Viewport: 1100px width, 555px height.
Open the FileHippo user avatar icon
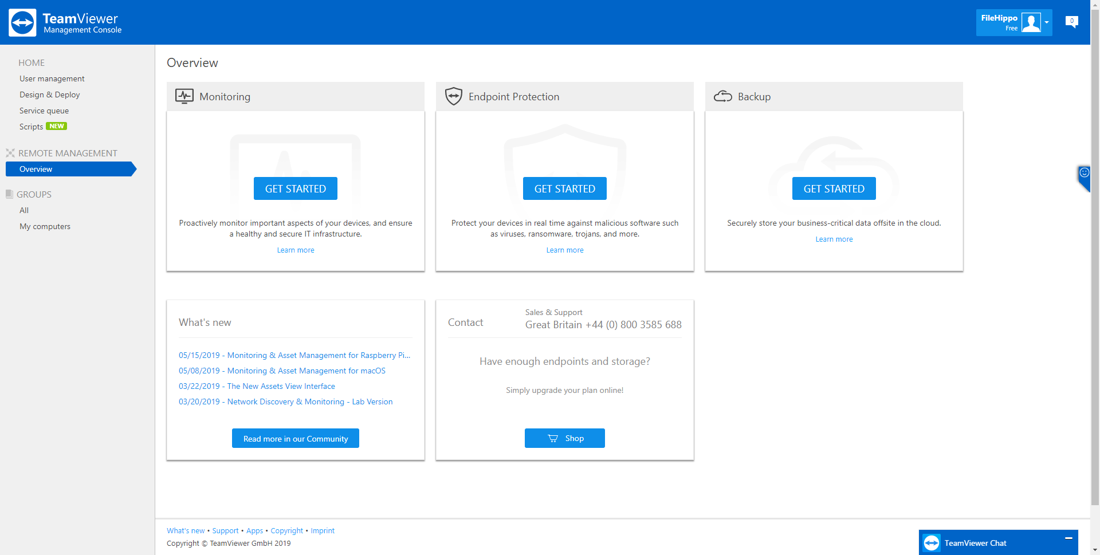coord(1031,22)
